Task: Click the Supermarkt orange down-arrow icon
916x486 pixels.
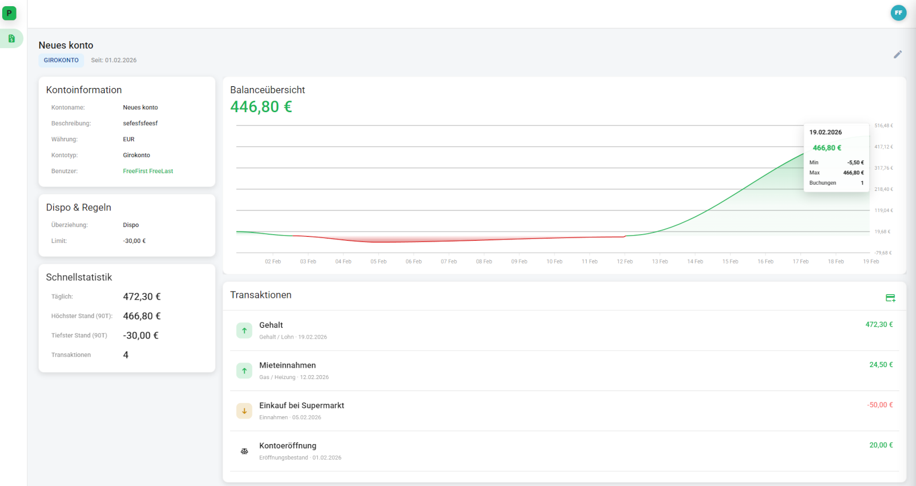Action: coord(244,411)
